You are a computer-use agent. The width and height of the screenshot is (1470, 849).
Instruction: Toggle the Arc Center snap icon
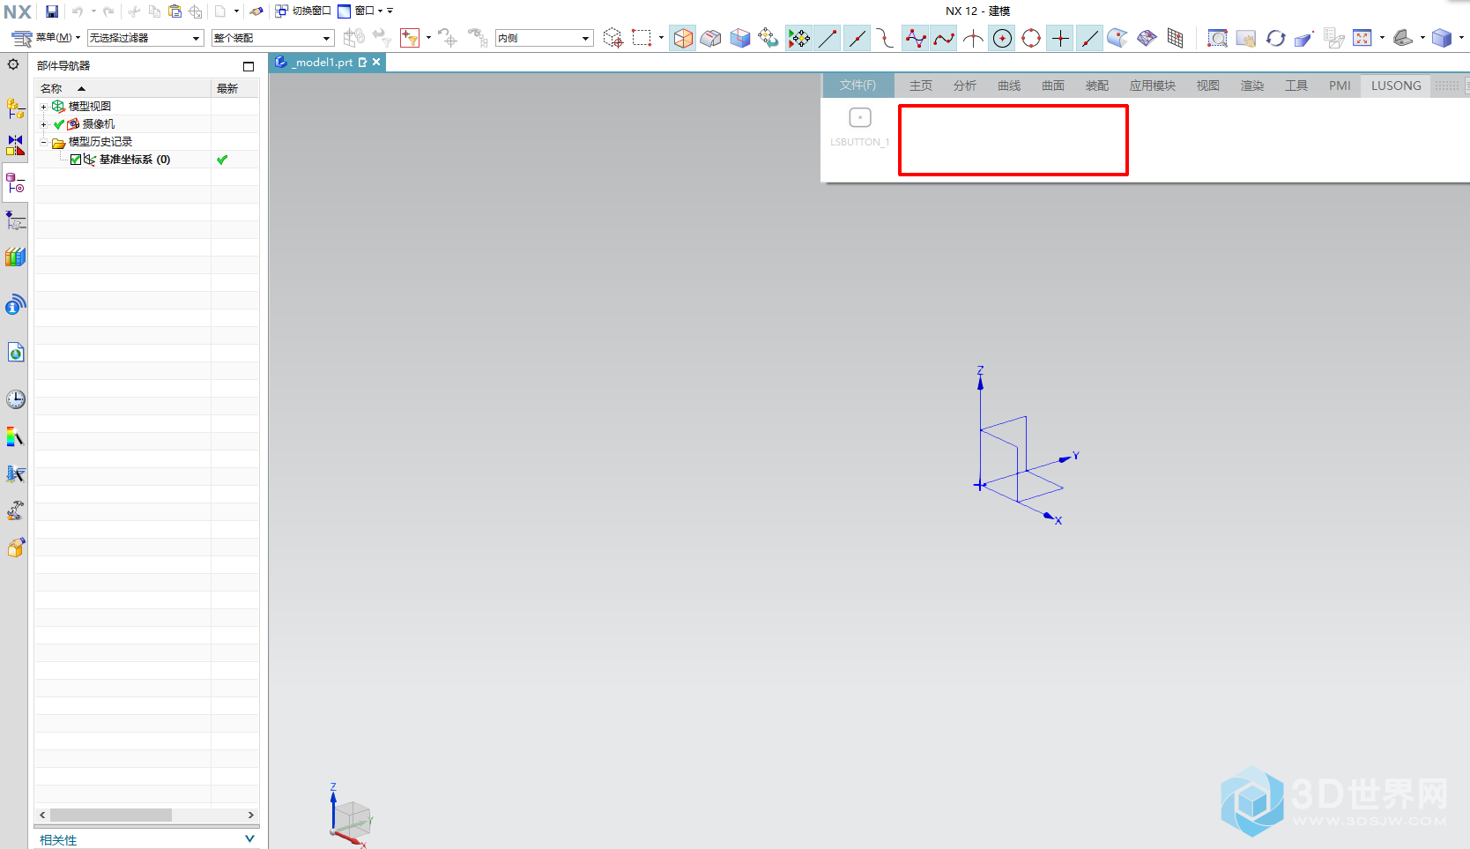click(x=1002, y=38)
